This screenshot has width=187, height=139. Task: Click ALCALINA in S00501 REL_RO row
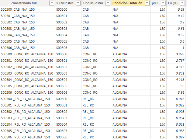pos(131,105)
